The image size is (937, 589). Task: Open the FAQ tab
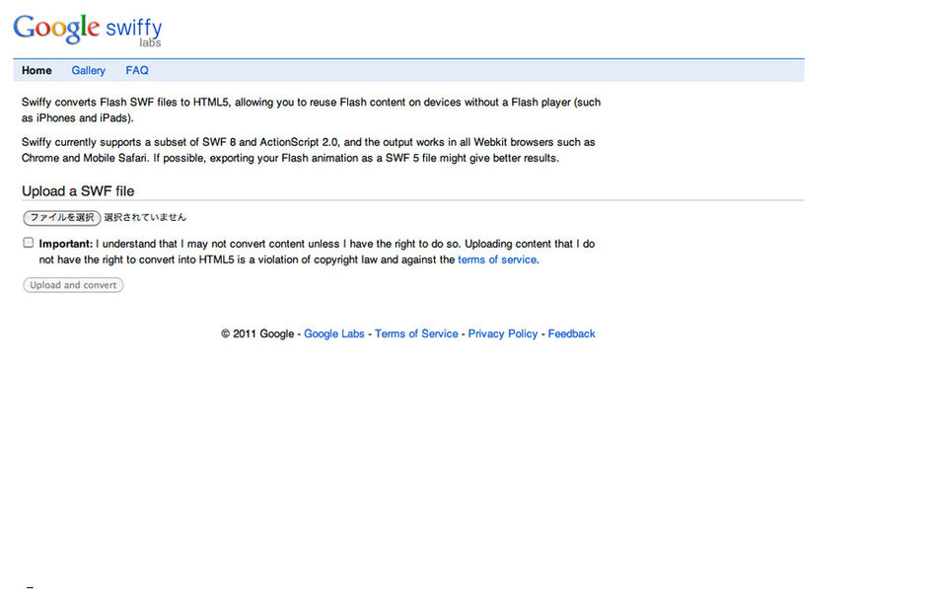pyautogui.click(x=137, y=71)
